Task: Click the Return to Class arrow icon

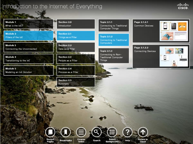Action: 143,132
